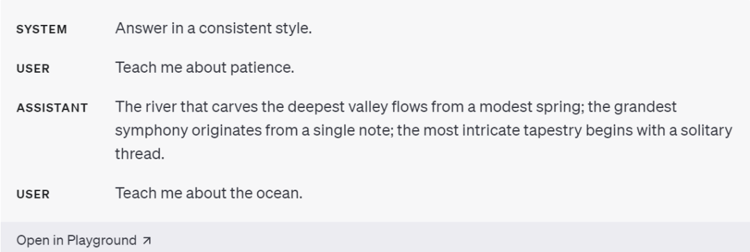Viewport: 750px width, 252px height.
Task: Click the word 'thread.' ending the assistant reply
Action: (x=140, y=154)
